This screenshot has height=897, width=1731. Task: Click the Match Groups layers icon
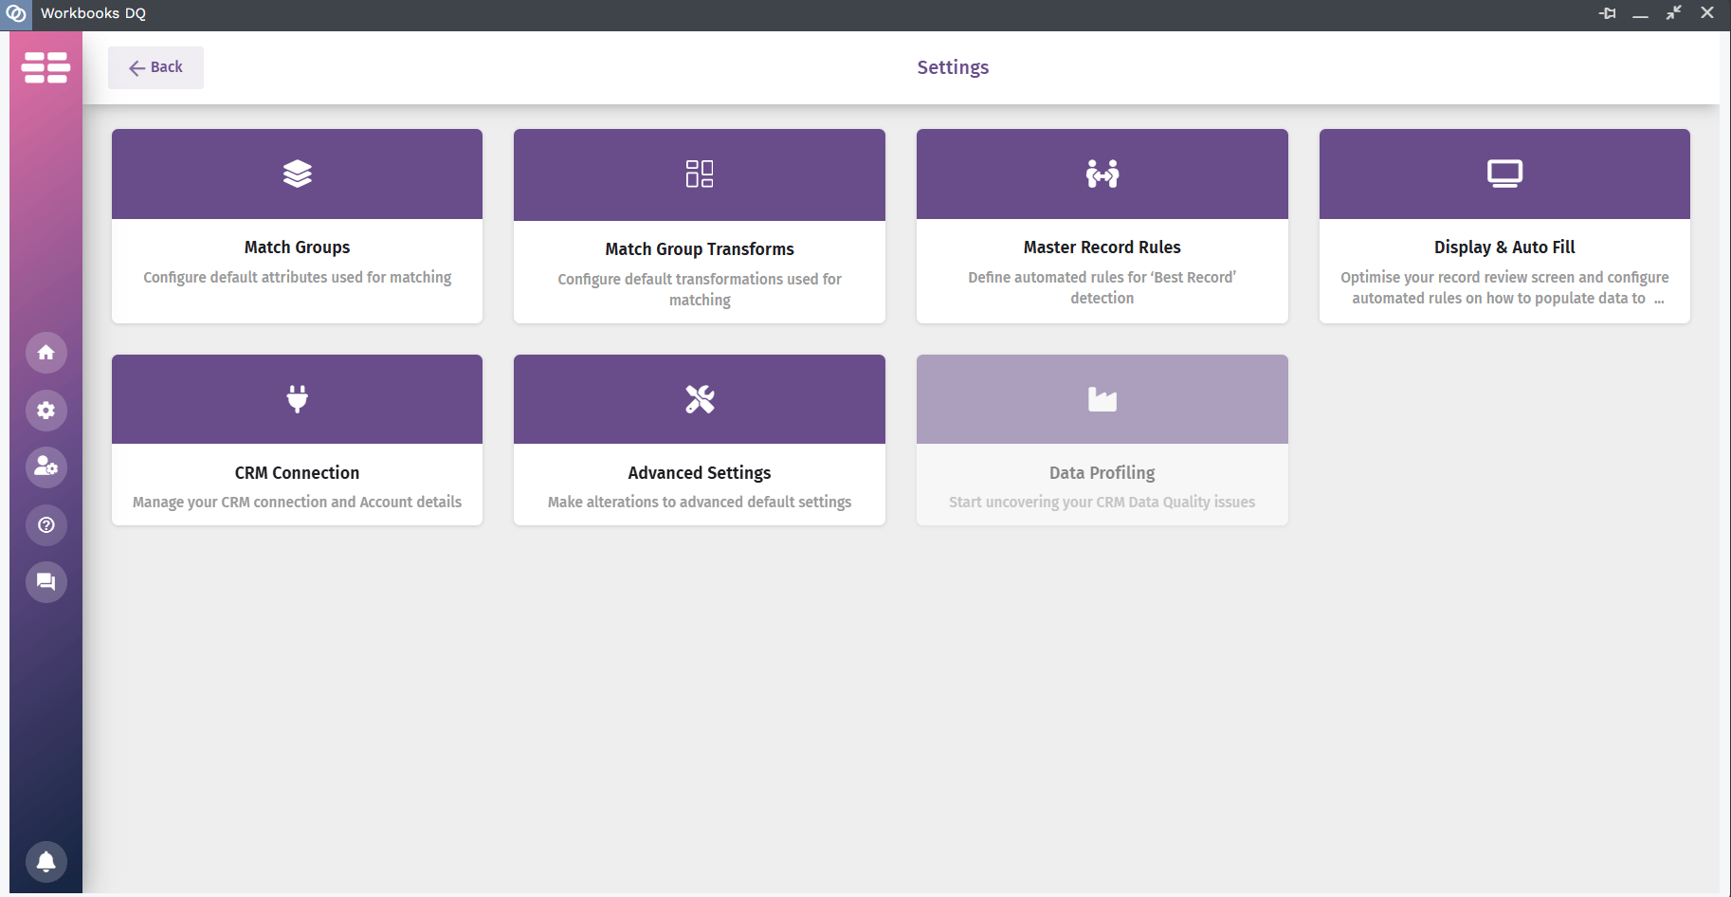click(x=297, y=174)
